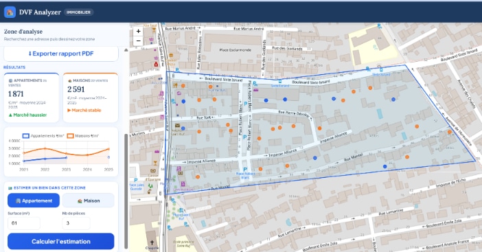482x252 pixels.
Task: Click the IMMOBILIER header badge
Action: 79,12
